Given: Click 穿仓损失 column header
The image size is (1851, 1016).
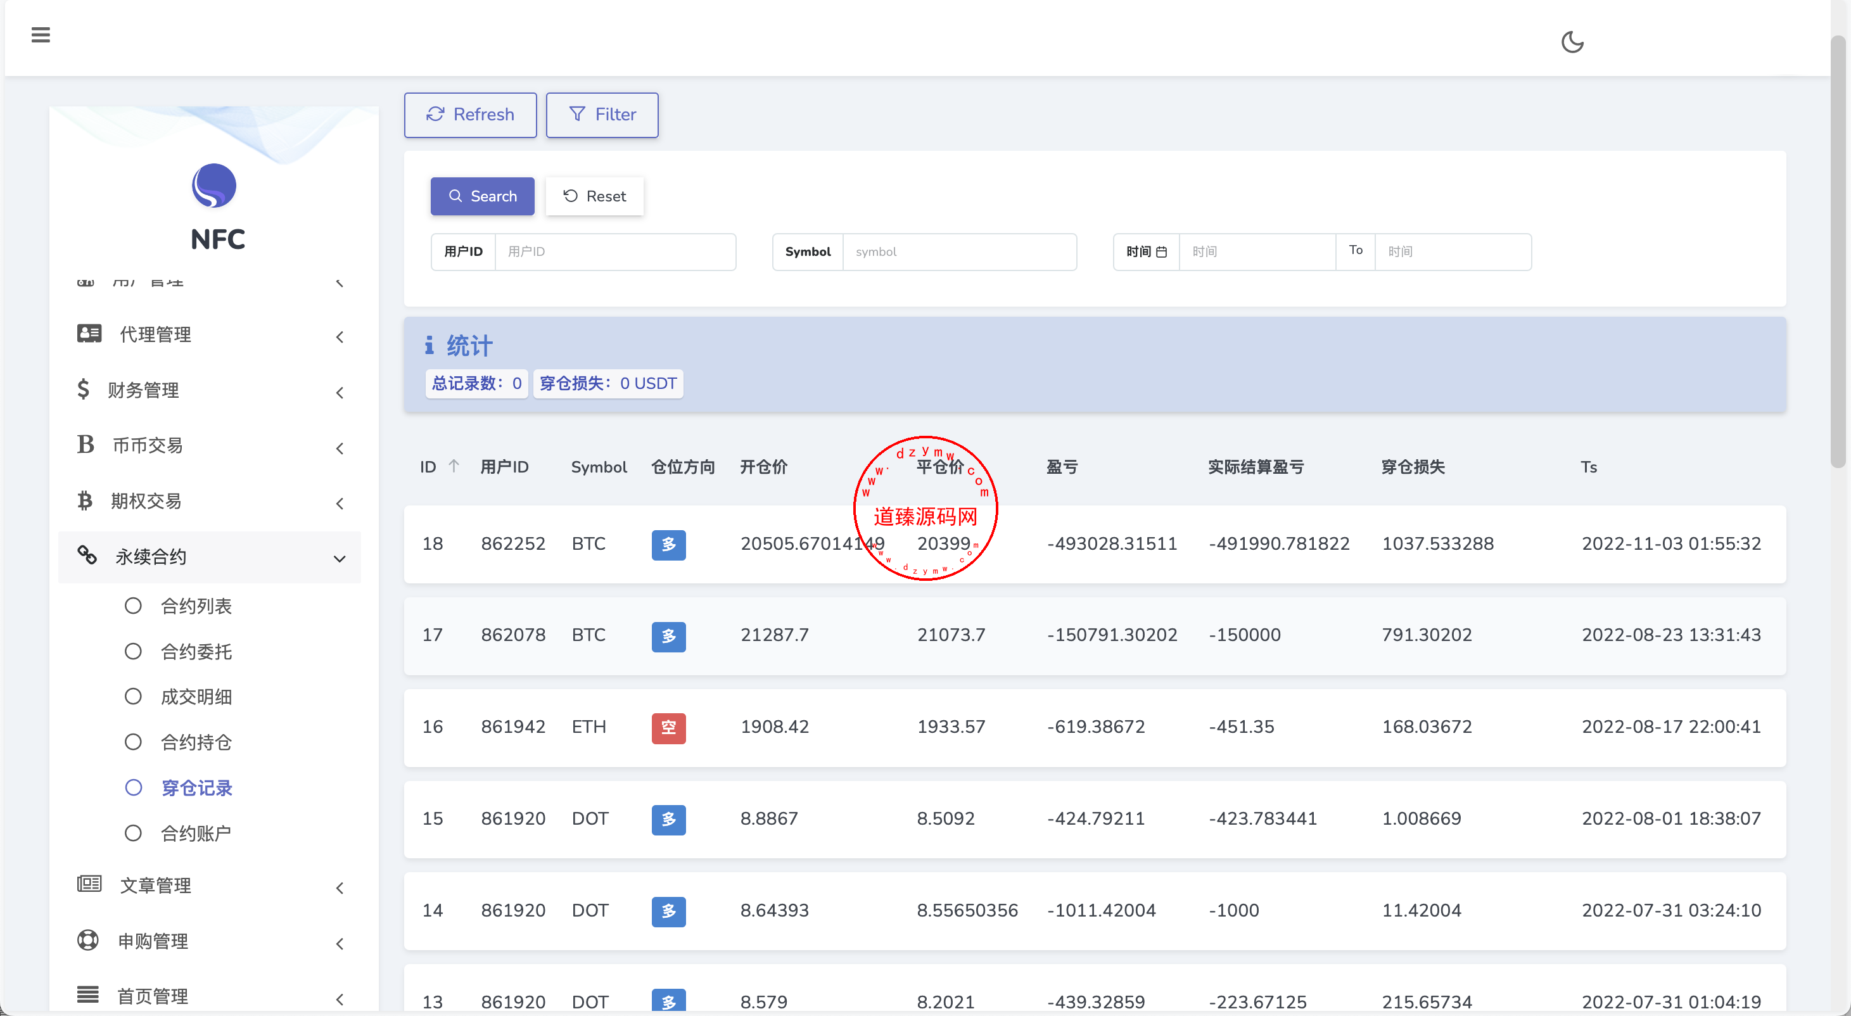Looking at the screenshot, I should 1413,466.
